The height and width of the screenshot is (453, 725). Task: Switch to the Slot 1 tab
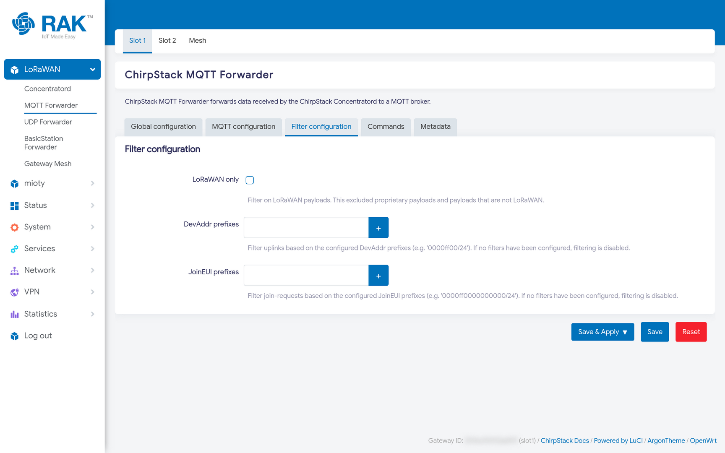[138, 41]
